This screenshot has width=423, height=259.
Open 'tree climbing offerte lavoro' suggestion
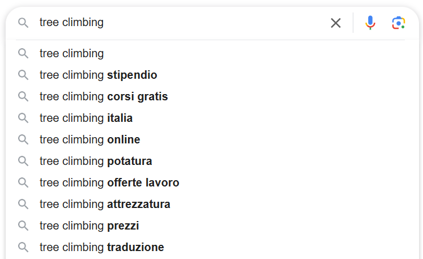109,182
